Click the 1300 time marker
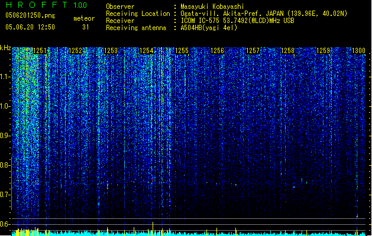 tap(358, 51)
